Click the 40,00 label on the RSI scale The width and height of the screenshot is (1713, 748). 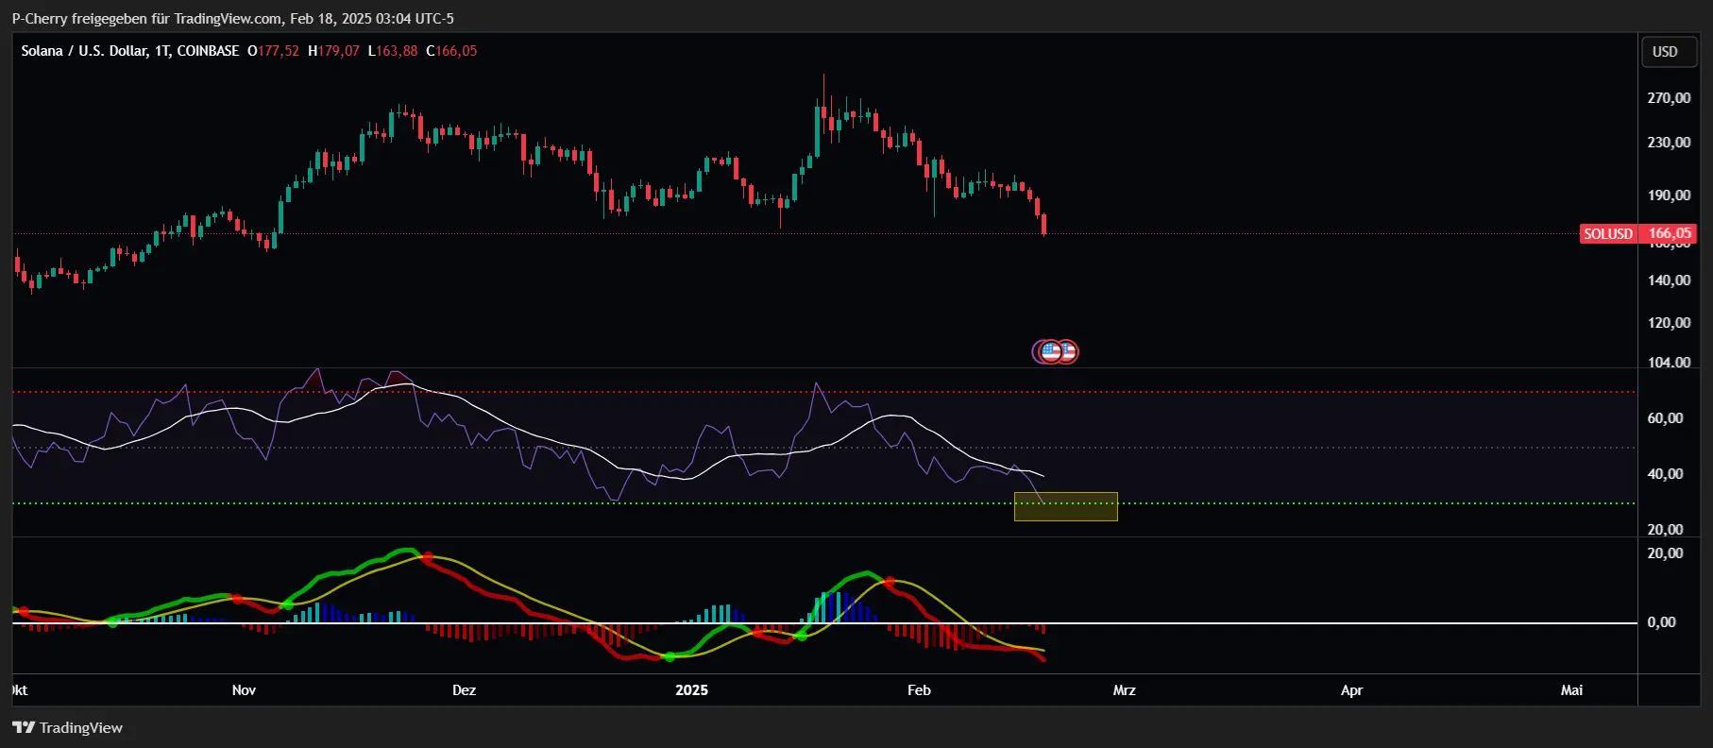pyautogui.click(x=1665, y=474)
